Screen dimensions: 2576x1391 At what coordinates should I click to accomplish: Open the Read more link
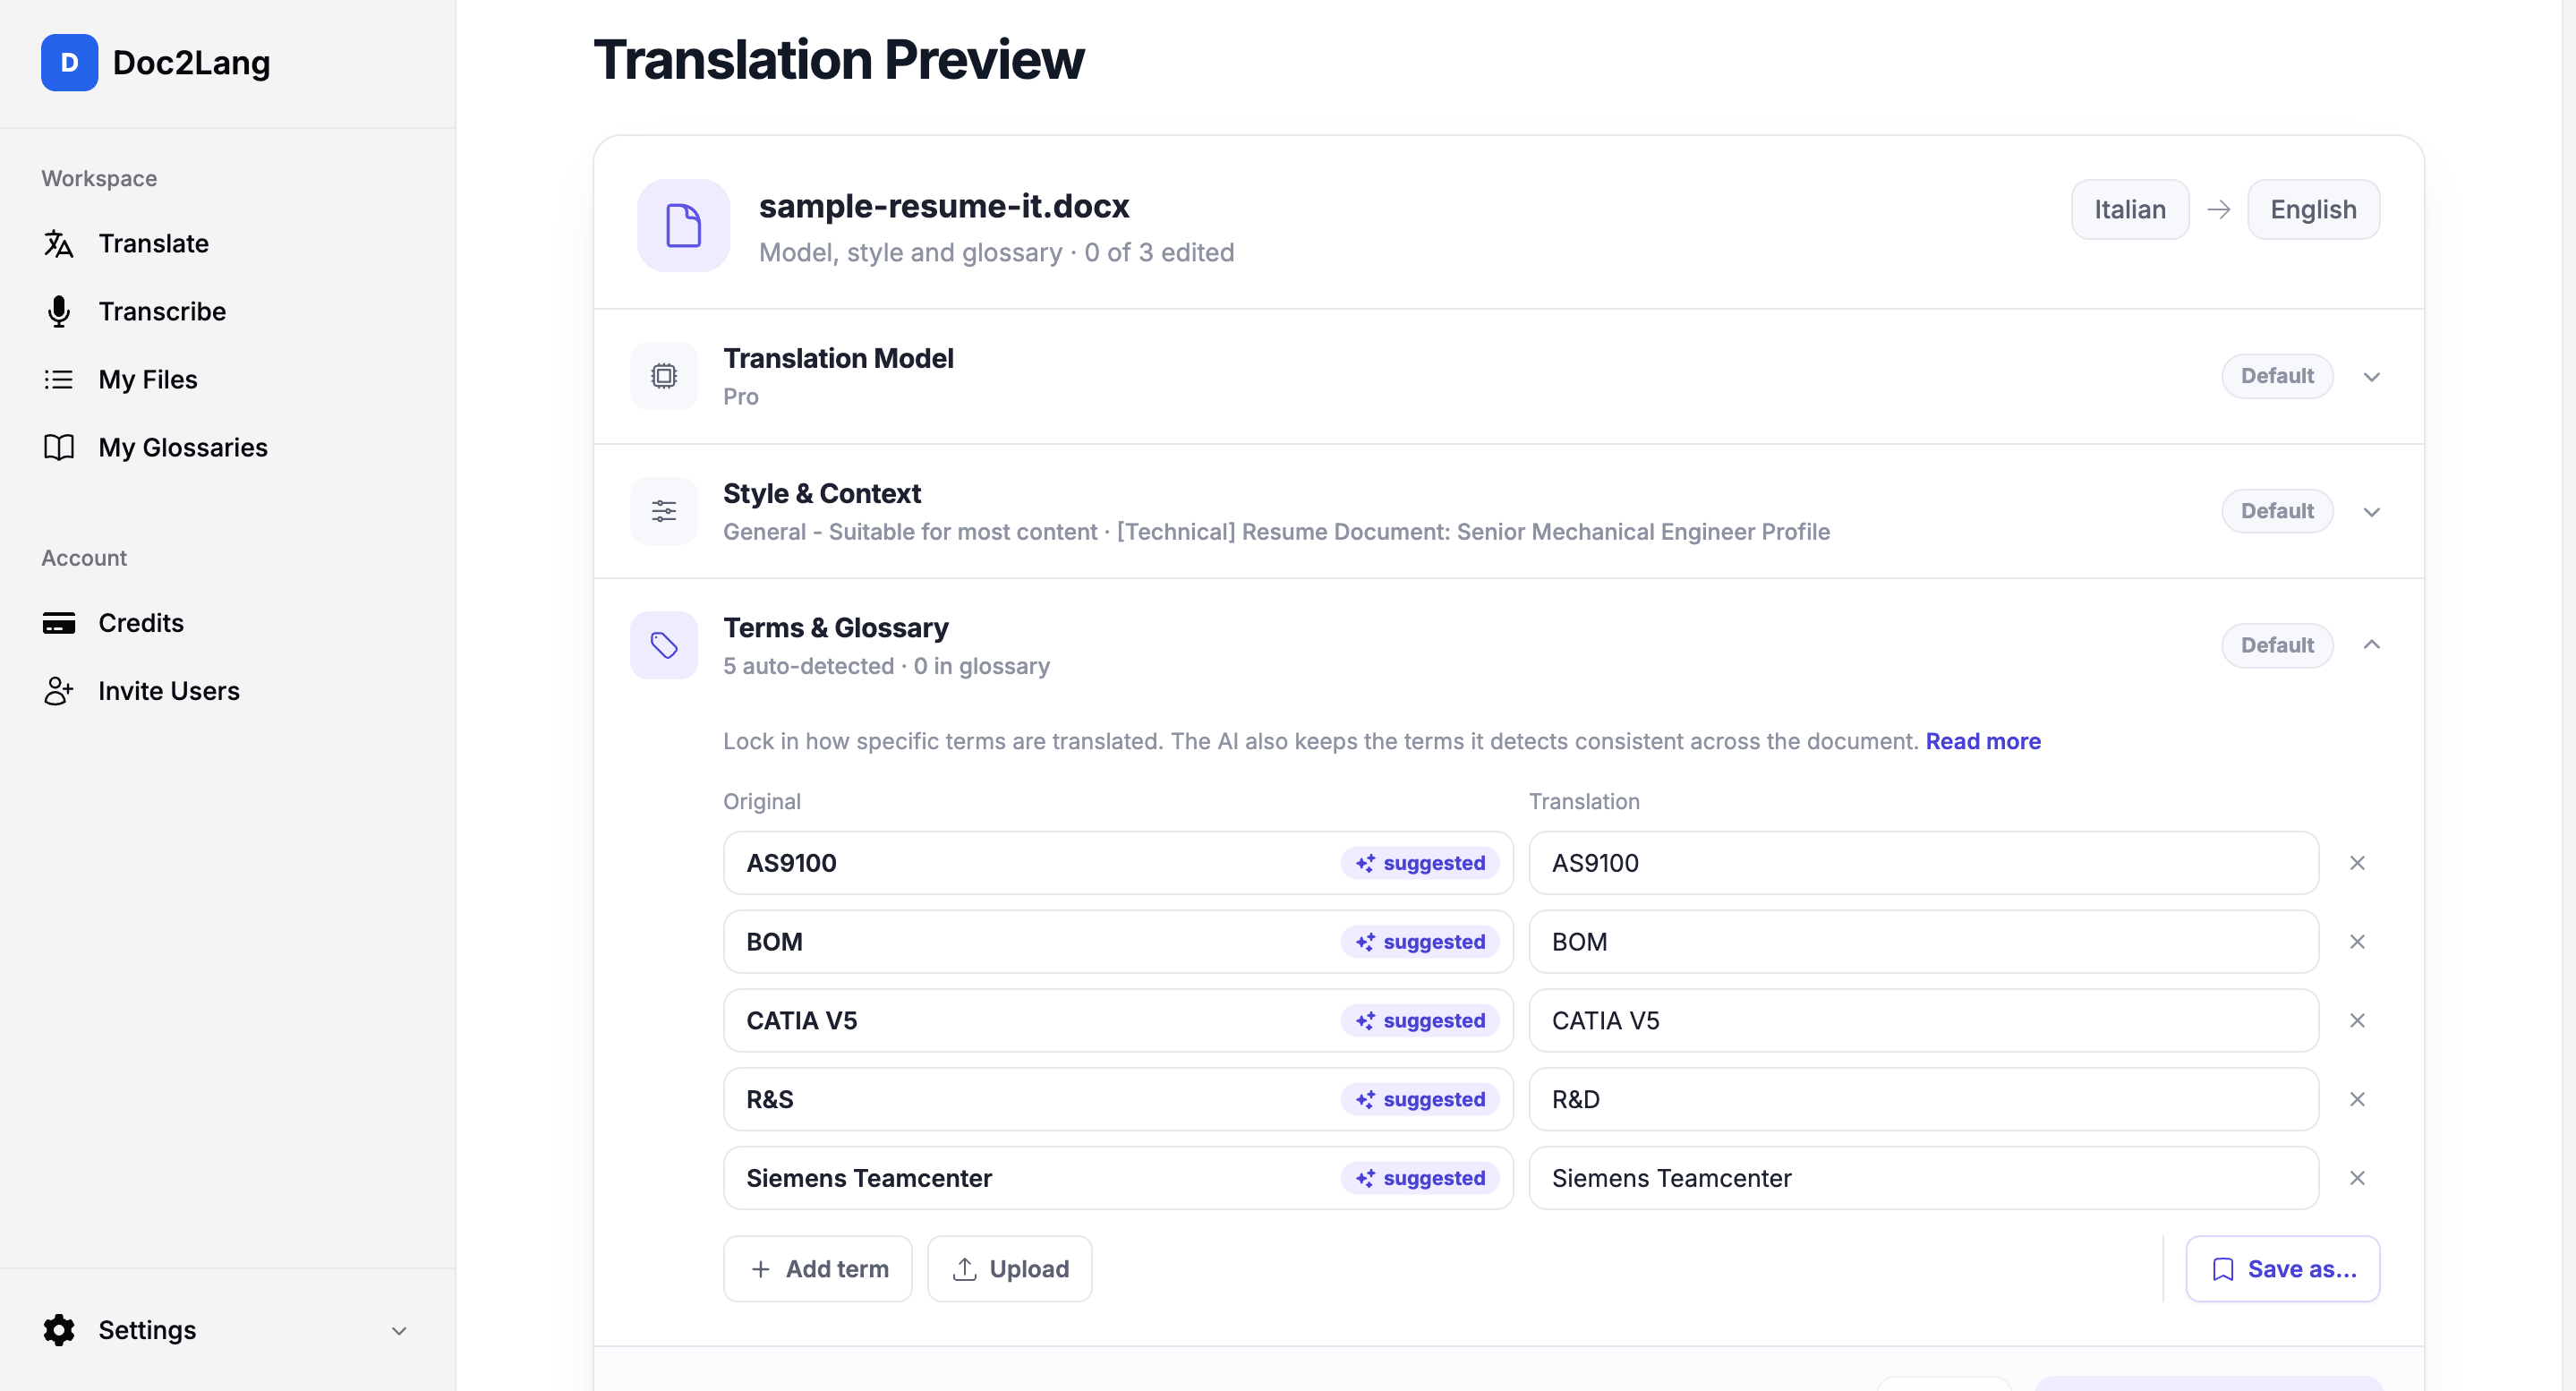1982,741
